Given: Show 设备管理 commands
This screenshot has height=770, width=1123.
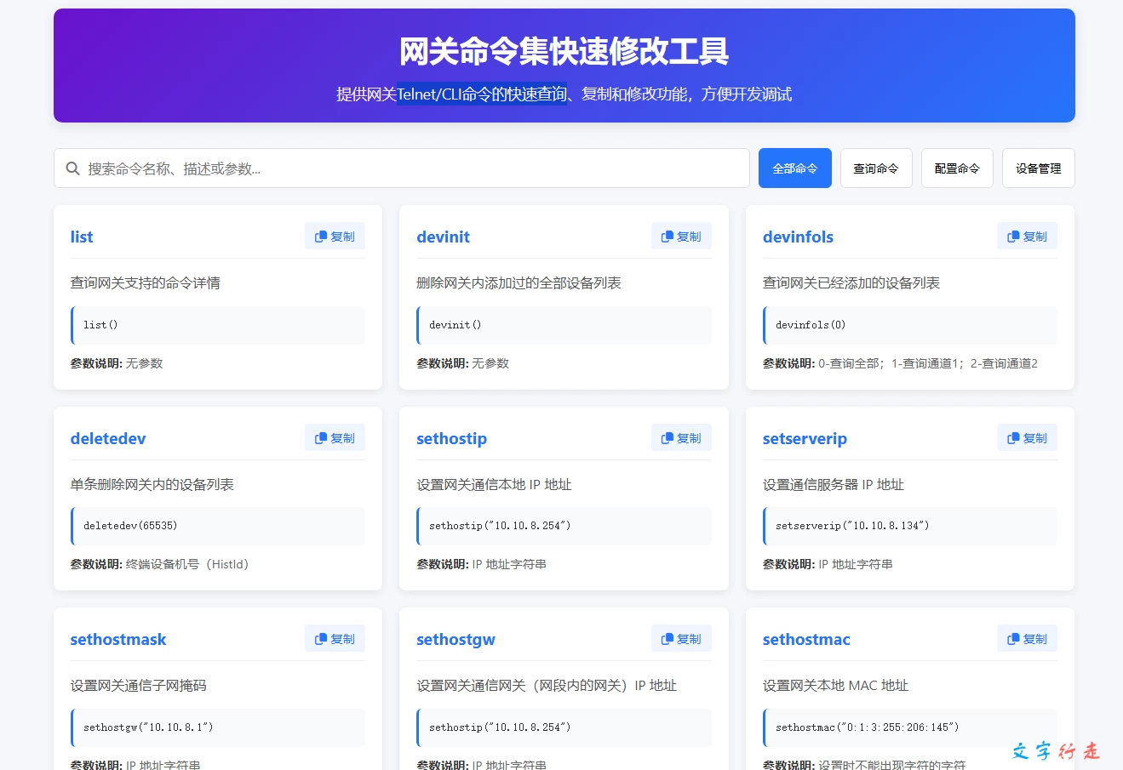Looking at the screenshot, I should (1038, 168).
